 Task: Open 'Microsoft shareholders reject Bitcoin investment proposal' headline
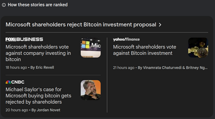(81, 25)
